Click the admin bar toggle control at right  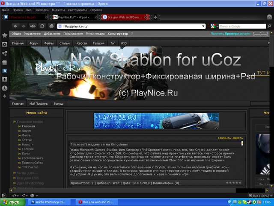pyautogui.click(x=261, y=33)
